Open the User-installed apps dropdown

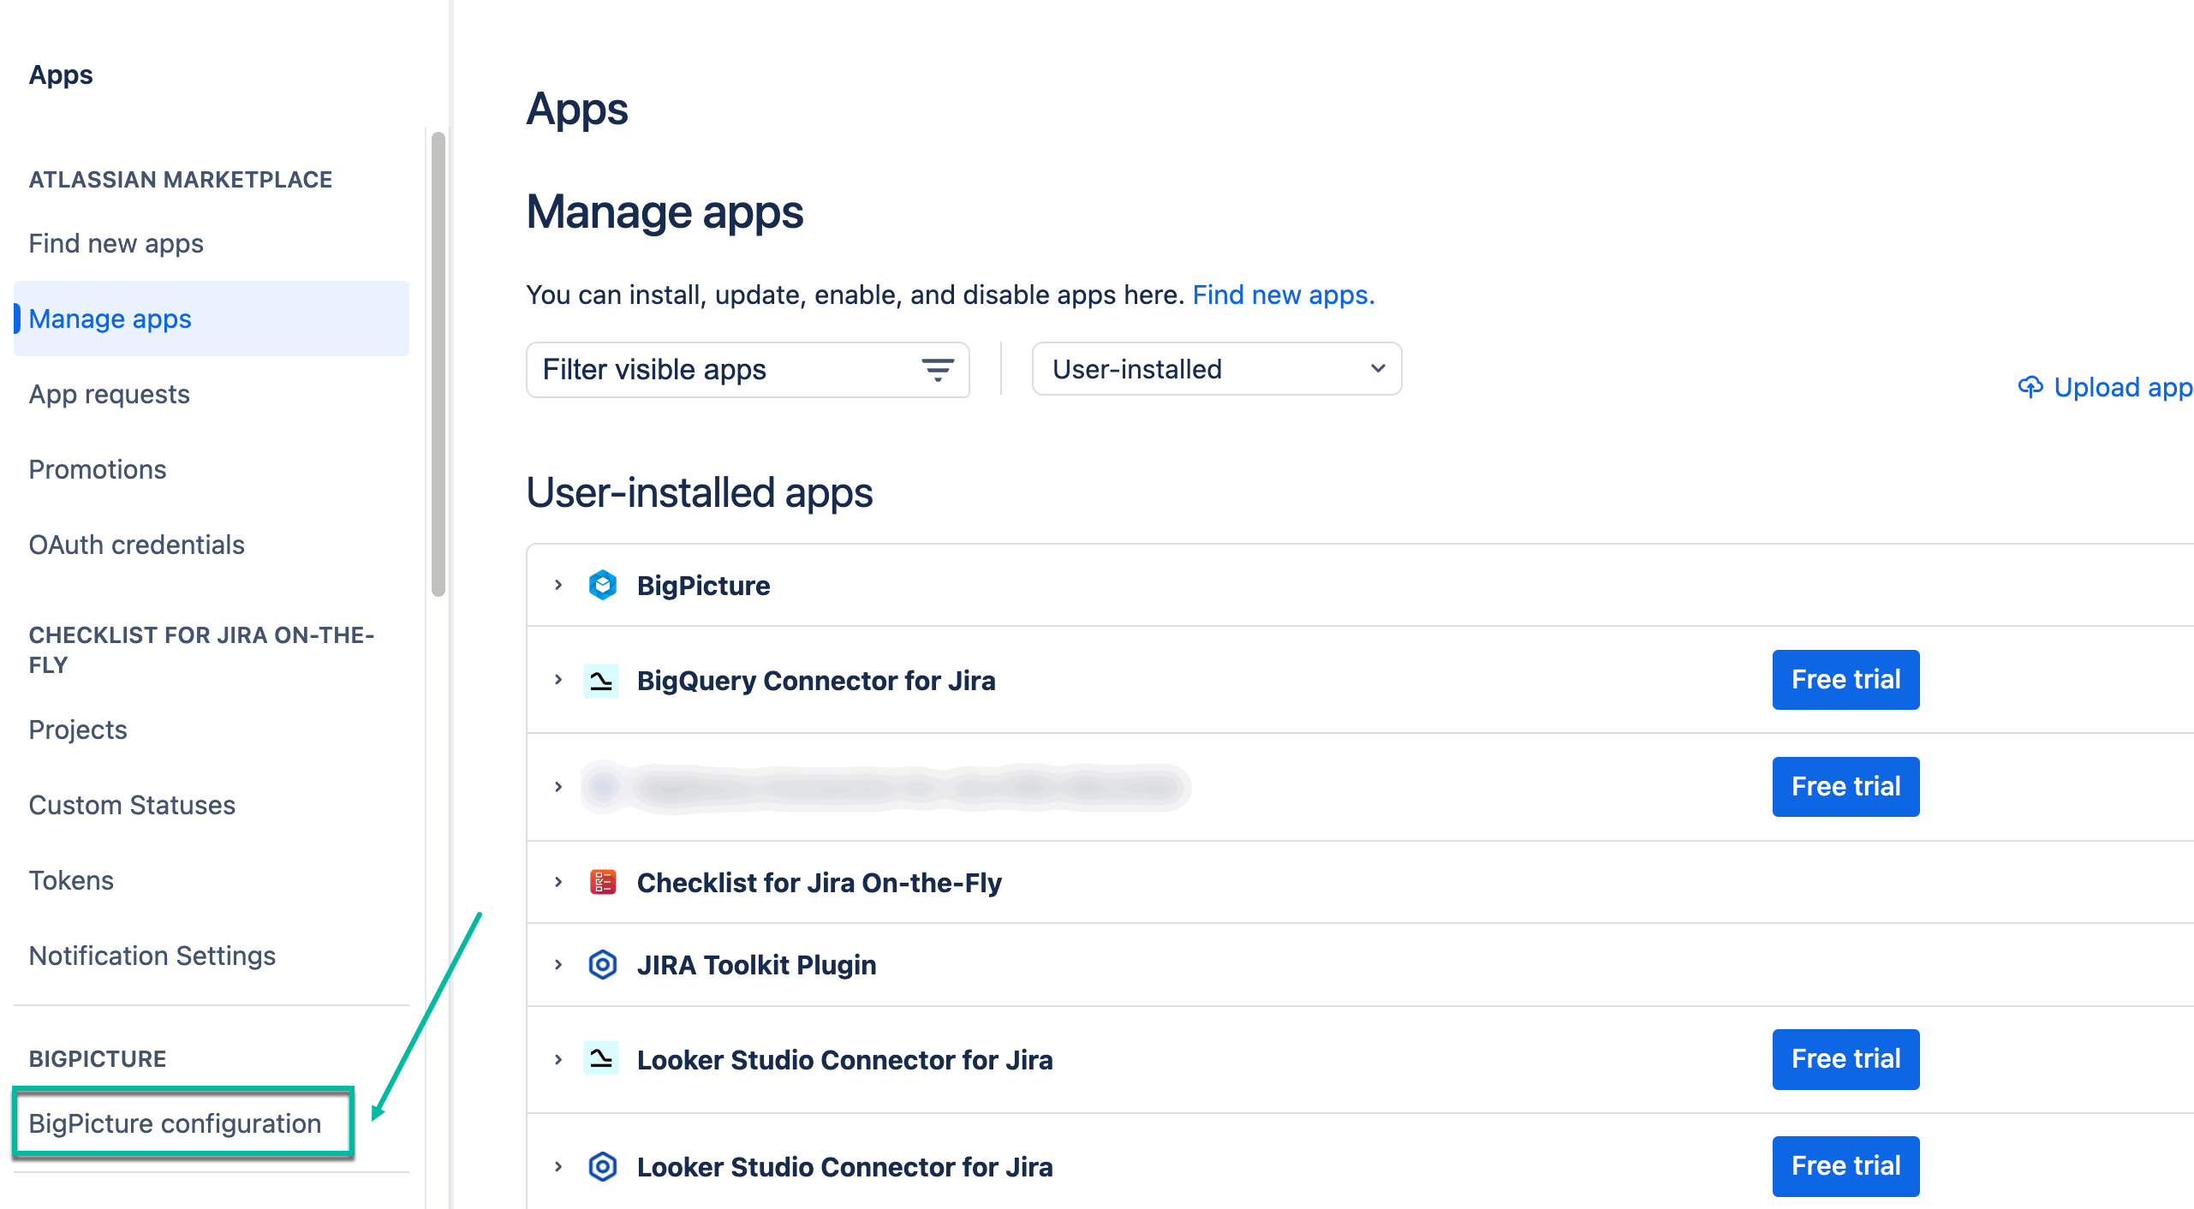[x=1216, y=369]
